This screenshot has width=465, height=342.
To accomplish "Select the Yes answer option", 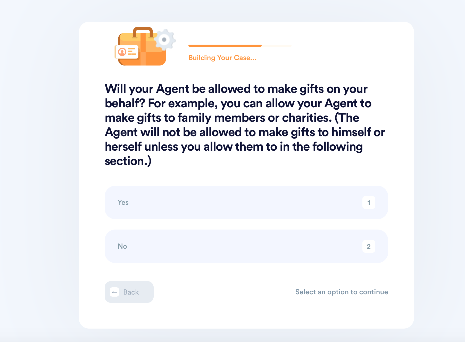I will pyautogui.click(x=246, y=202).
